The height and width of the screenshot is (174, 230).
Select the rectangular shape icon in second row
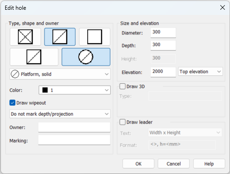click(34, 57)
